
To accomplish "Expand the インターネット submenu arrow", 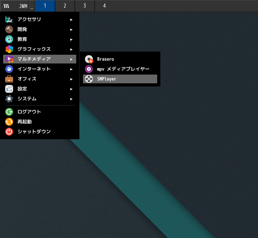I will (x=71, y=69).
